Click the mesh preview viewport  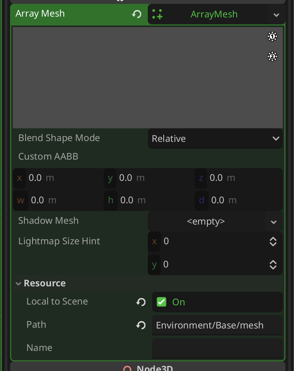(148, 78)
